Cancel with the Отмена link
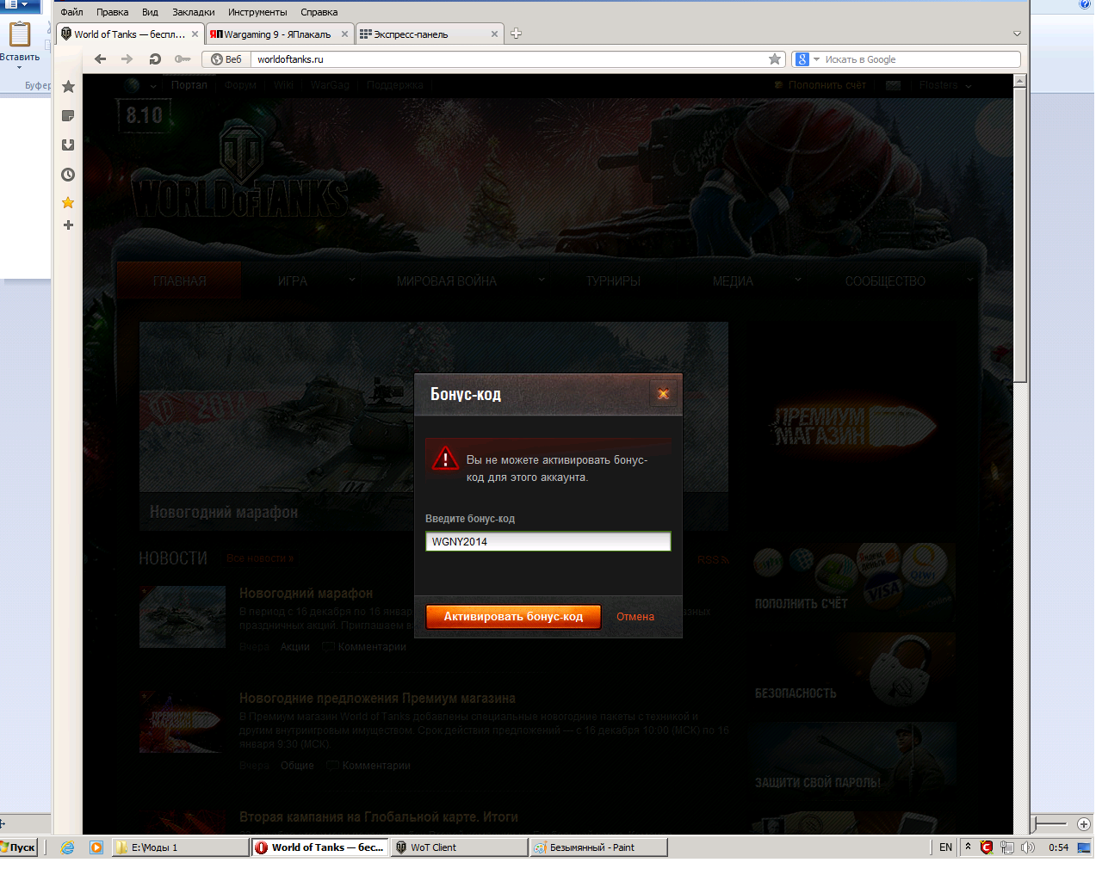Screen dimensions: 1102x881 (635, 617)
